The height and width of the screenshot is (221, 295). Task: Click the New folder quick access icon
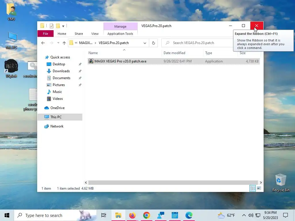click(58, 26)
